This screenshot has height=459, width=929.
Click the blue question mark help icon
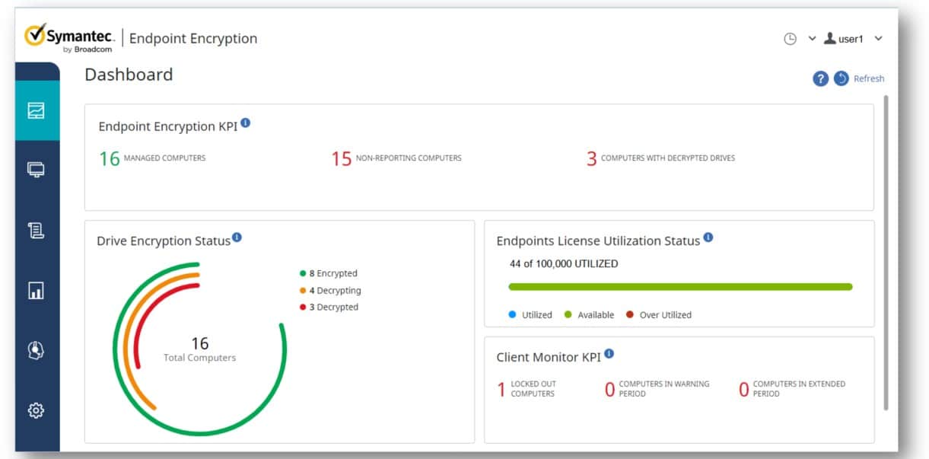point(820,78)
